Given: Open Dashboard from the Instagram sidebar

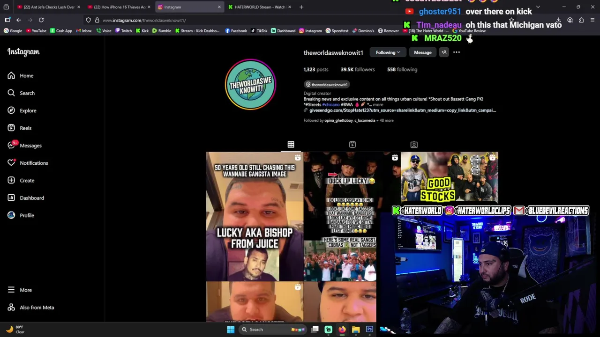Looking at the screenshot, I should click(x=26, y=198).
